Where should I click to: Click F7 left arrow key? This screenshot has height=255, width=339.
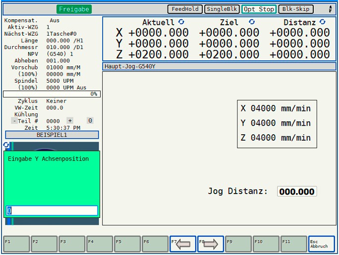[183, 244]
